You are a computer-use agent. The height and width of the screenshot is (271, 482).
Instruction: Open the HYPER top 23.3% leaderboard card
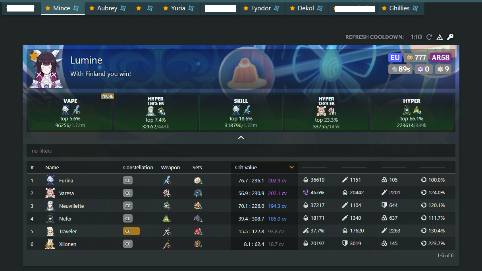coord(326,112)
